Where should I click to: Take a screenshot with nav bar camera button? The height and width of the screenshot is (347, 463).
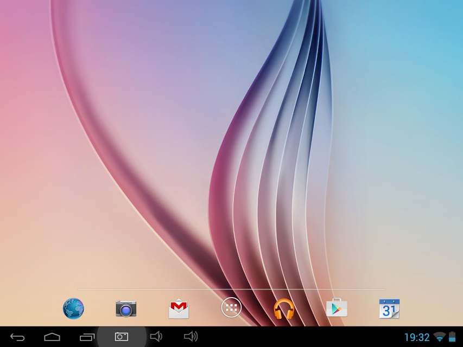[x=122, y=337]
